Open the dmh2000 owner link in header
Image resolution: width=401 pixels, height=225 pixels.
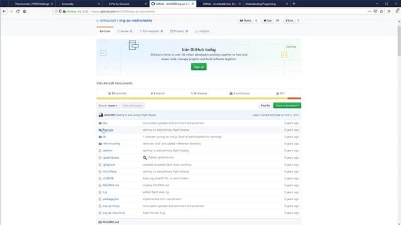click(x=108, y=21)
